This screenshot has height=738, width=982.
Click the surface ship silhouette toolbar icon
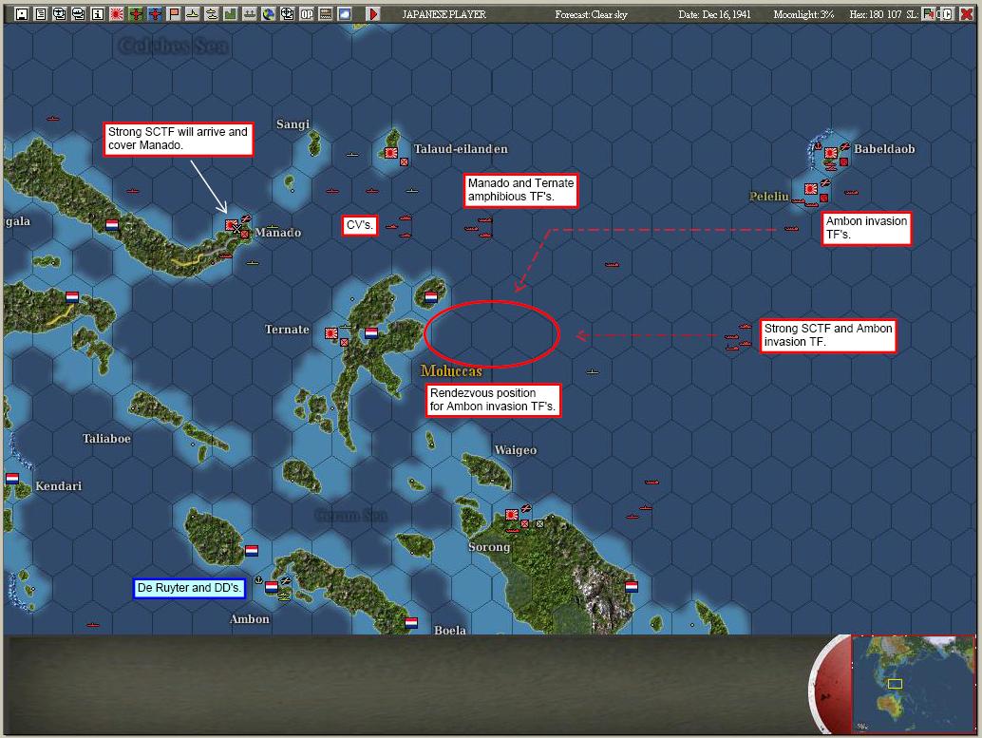click(x=192, y=14)
